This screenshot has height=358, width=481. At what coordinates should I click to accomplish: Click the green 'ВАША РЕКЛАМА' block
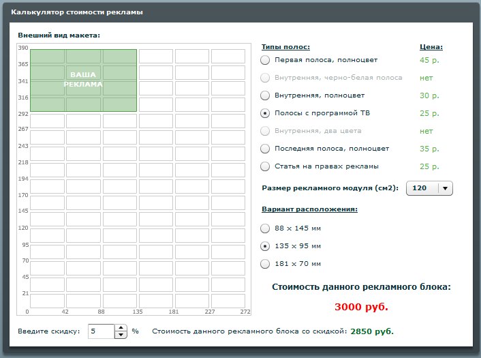(x=83, y=80)
